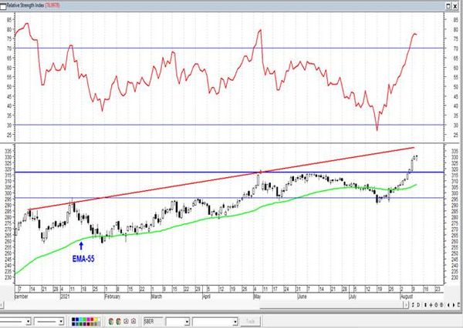Viewport: 463px width, 328px height.
Task: Click the left-pointing triangle under the chart
Action: point(448,305)
